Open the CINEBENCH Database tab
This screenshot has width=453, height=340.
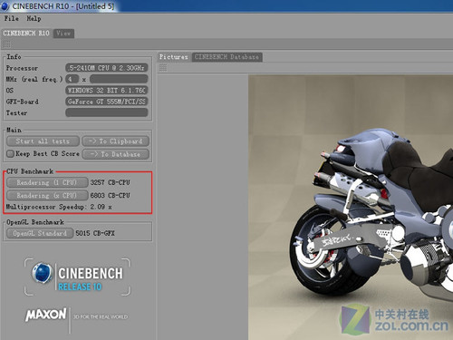click(x=226, y=57)
